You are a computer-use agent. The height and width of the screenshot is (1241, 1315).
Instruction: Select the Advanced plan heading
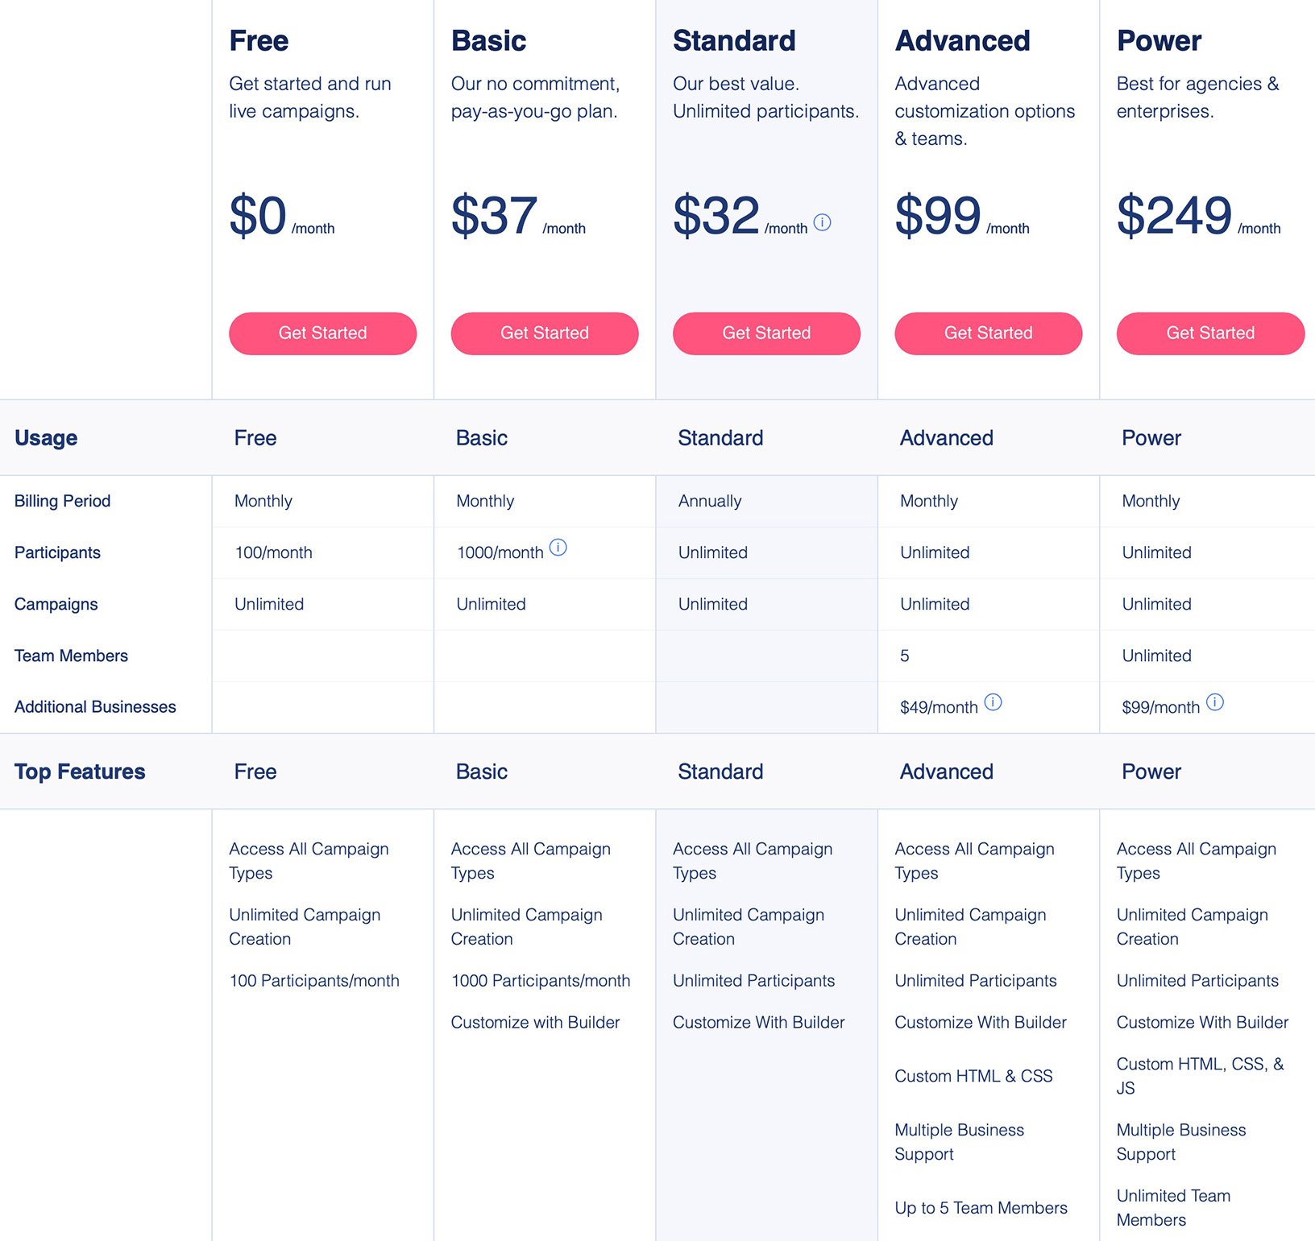click(x=962, y=40)
